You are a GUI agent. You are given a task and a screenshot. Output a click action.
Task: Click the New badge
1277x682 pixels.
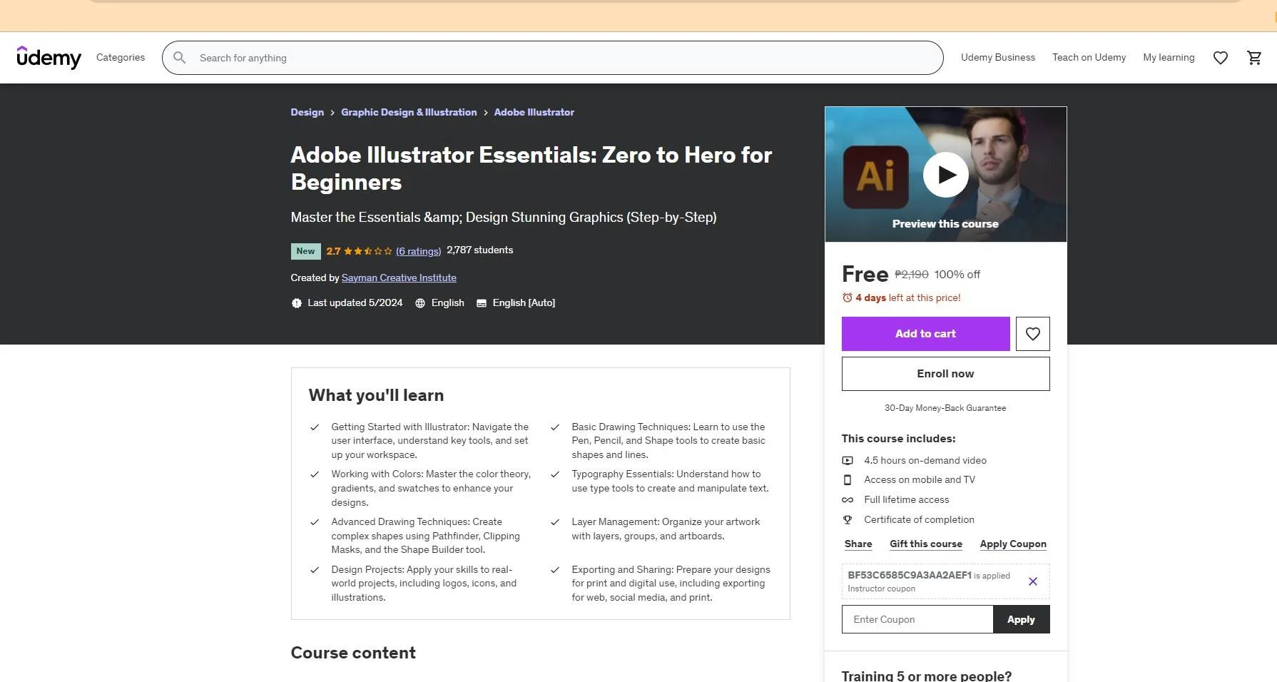click(305, 251)
